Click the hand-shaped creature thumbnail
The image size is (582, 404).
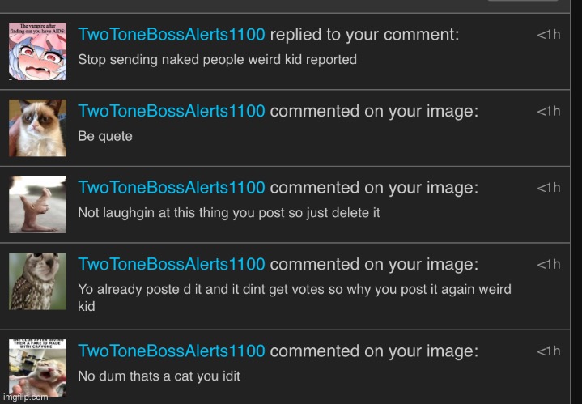click(37, 204)
